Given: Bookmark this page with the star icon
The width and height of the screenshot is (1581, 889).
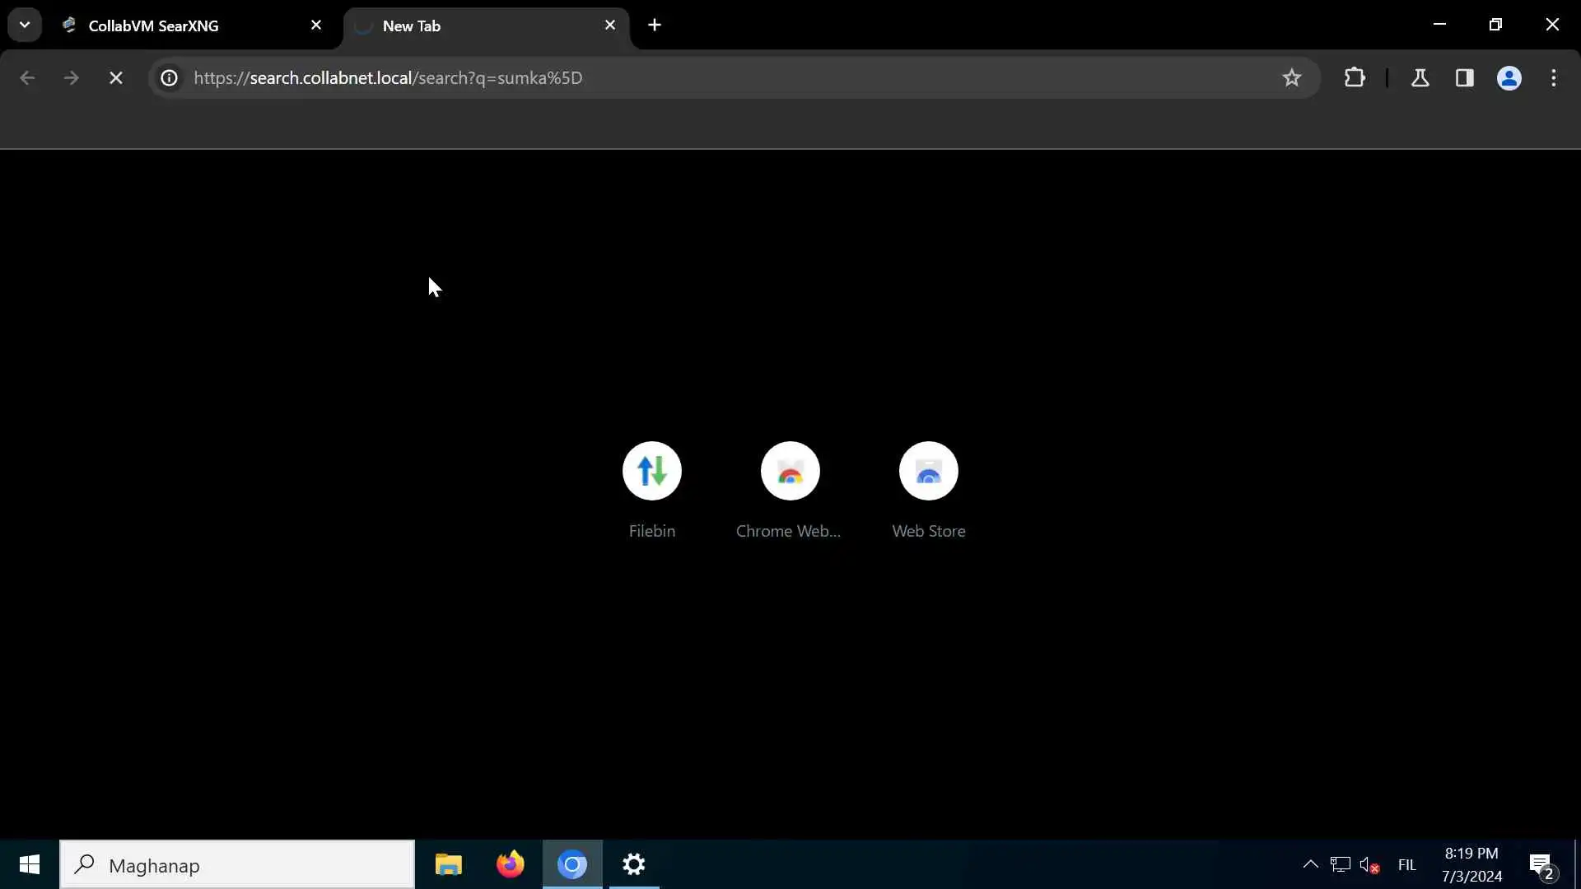Looking at the screenshot, I should (1291, 78).
